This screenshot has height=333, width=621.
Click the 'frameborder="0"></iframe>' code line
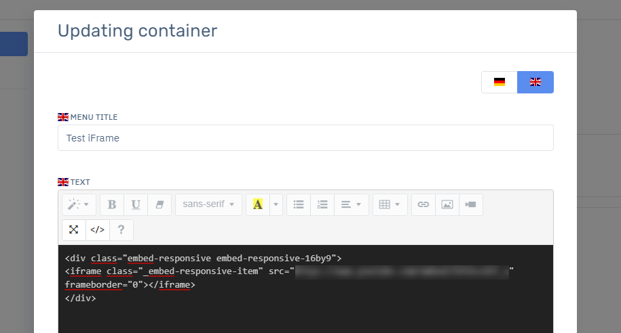click(130, 285)
